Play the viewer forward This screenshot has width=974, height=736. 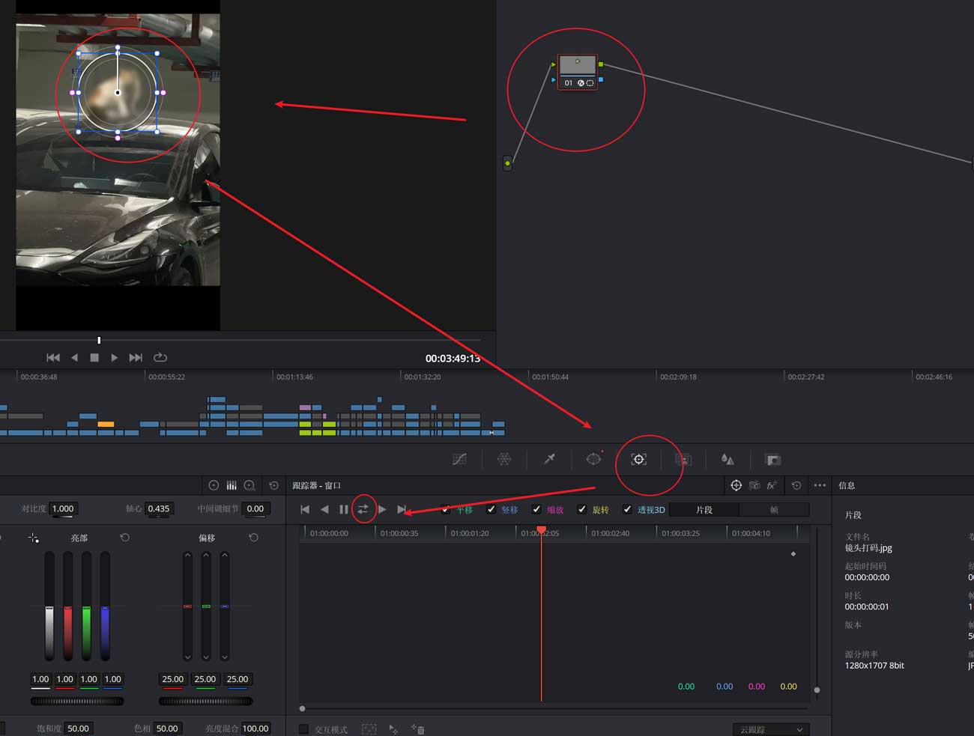click(x=114, y=358)
